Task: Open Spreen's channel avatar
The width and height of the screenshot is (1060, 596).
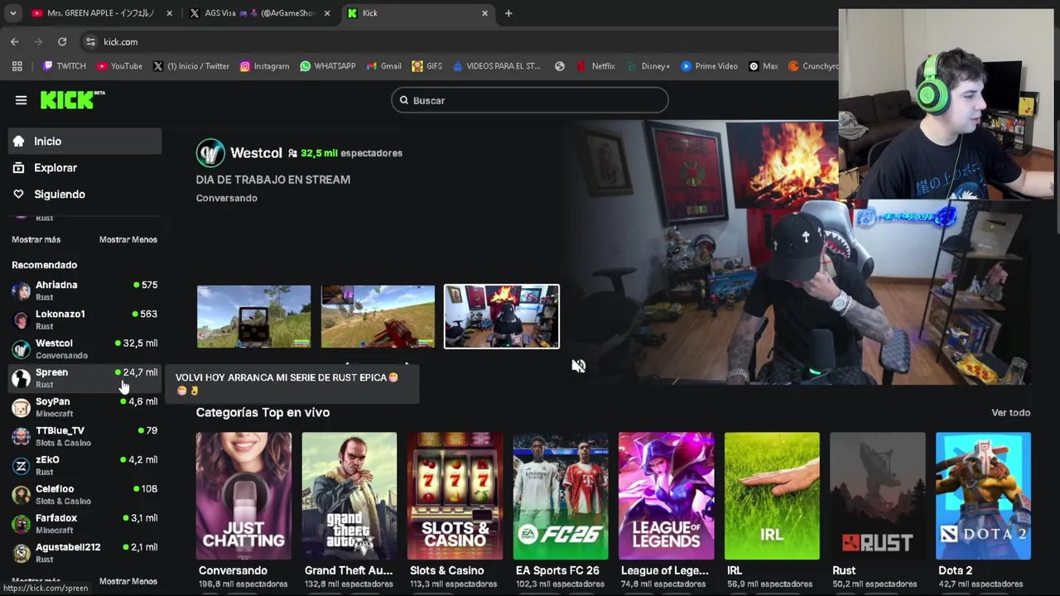Action: click(21, 378)
